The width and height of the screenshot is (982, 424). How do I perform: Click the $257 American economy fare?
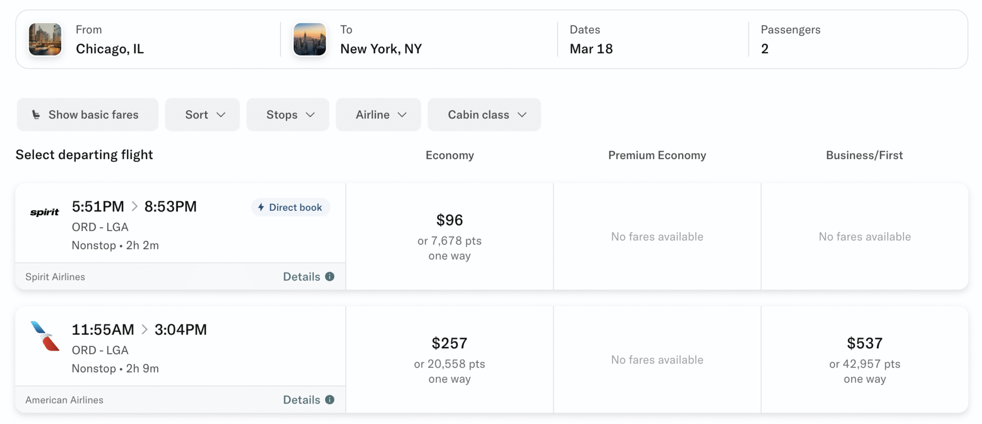tap(450, 359)
